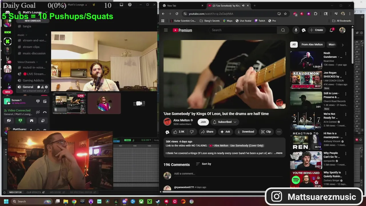Toggle camera off in Discord voice panel
This screenshot has height=206, width=366.
pyautogui.click(x=9, y=121)
